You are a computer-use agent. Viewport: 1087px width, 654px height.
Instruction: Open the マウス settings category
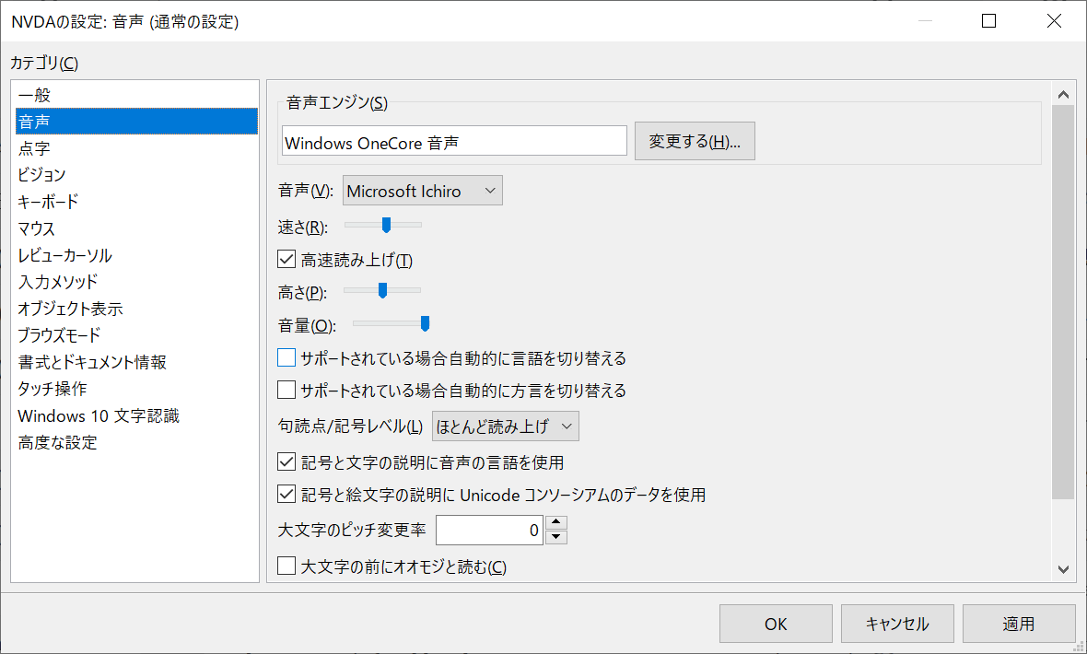pos(37,228)
